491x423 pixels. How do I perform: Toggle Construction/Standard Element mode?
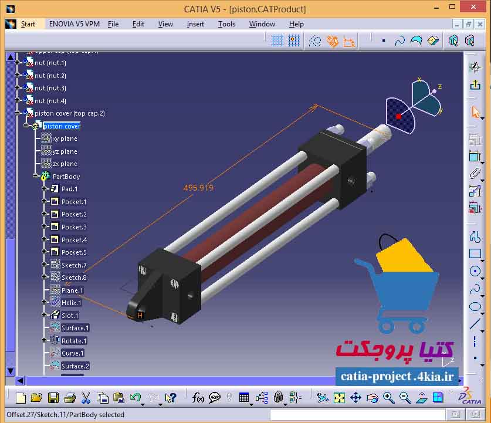pyautogui.click(x=314, y=40)
